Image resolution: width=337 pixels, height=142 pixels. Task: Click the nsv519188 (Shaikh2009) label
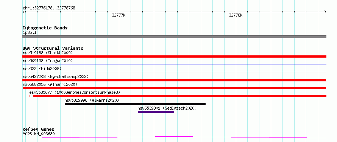(48, 53)
